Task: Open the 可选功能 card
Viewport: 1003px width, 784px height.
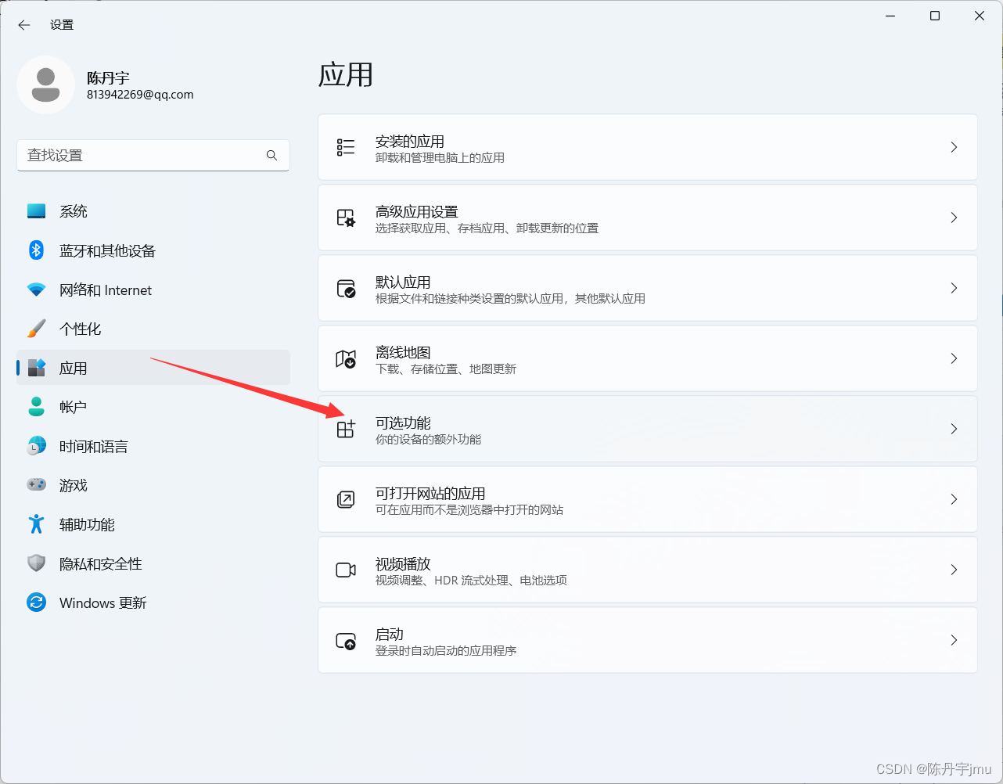Action: point(648,429)
